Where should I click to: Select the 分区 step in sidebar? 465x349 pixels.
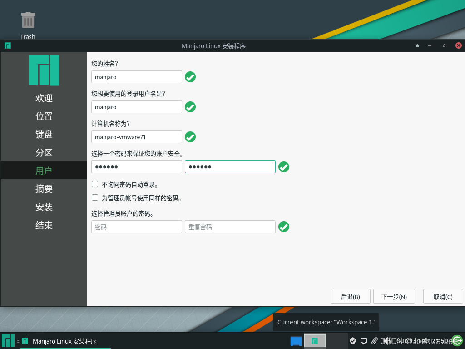pyautogui.click(x=44, y=153)
